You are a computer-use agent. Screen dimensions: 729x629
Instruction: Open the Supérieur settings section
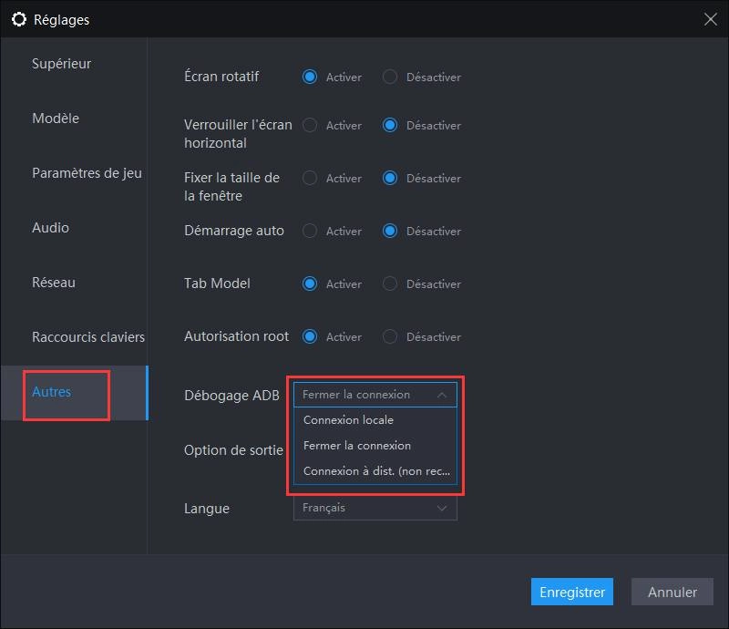60,64
